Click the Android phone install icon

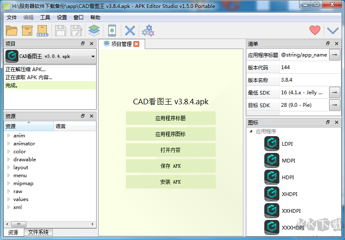[x=112, y=31]
